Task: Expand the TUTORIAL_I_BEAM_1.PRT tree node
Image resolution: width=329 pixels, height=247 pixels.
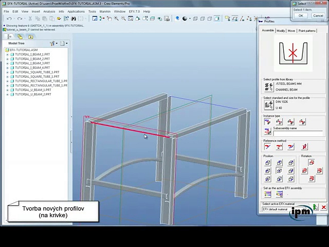Action: point(7,55)
